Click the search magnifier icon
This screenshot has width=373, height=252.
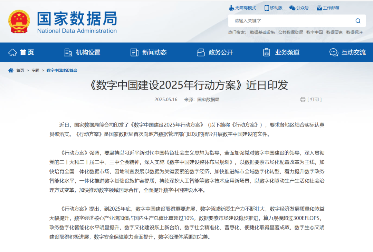[x=358, y=21]
